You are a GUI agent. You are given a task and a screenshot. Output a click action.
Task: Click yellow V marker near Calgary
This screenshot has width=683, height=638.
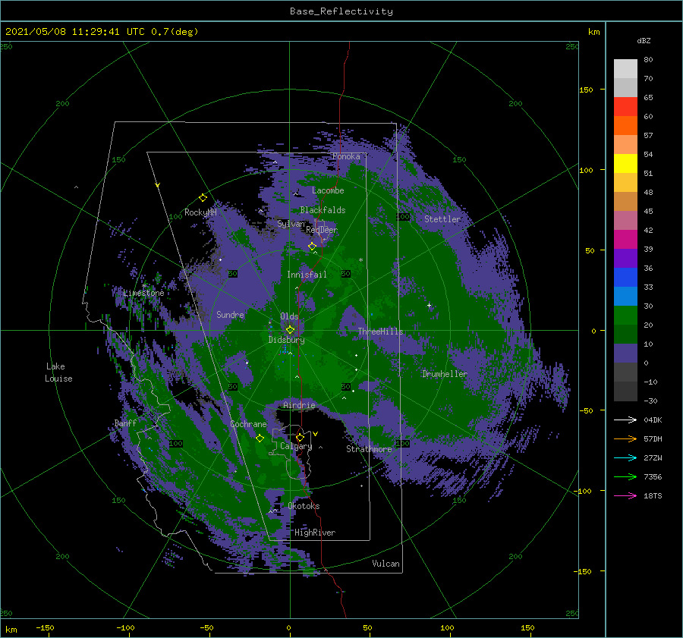tap(316, 434)
